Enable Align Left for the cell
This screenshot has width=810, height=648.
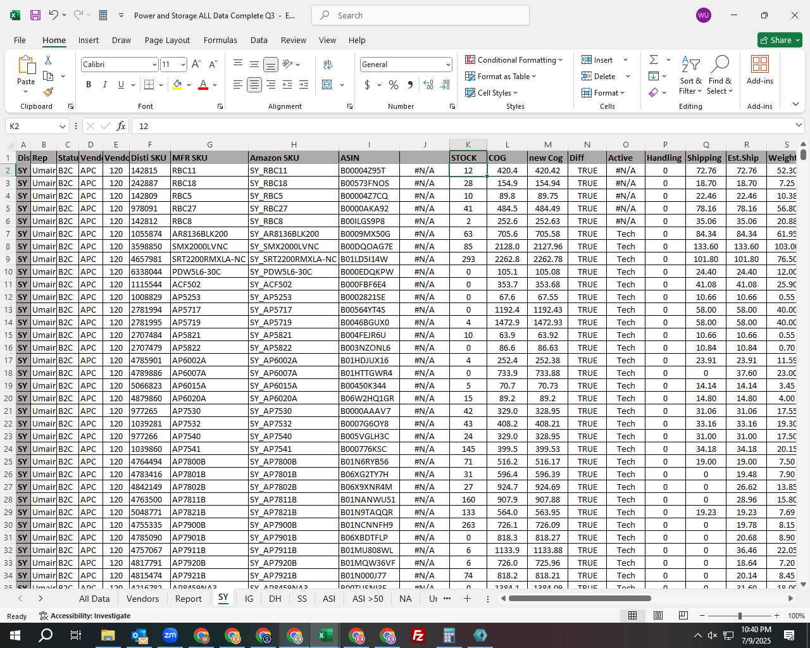tap(237, 85)
